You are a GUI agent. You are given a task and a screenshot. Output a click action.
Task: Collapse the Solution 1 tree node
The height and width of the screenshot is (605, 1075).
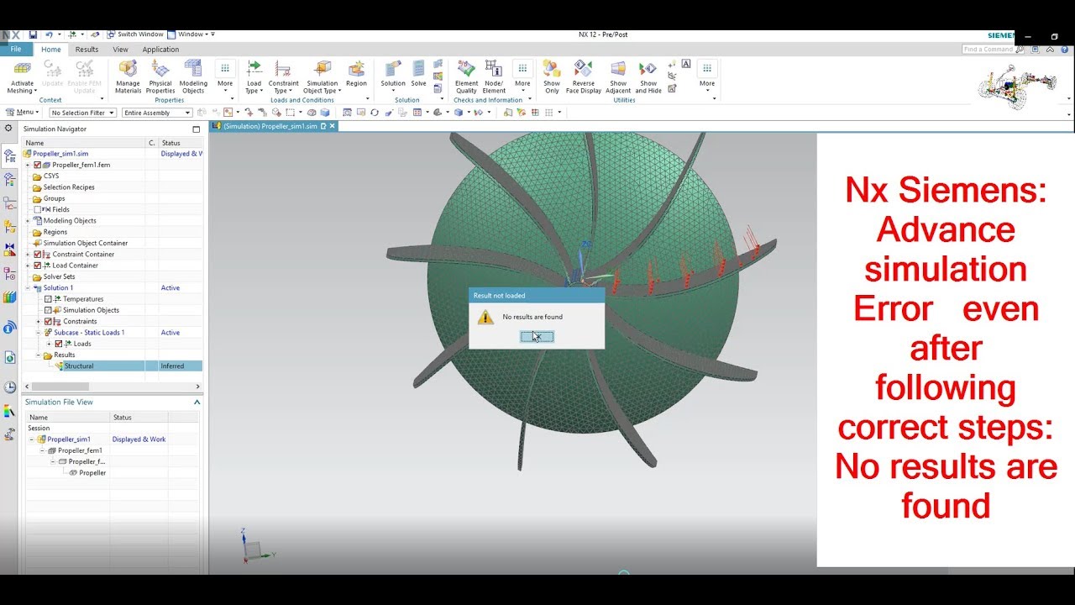pos(28,288)
